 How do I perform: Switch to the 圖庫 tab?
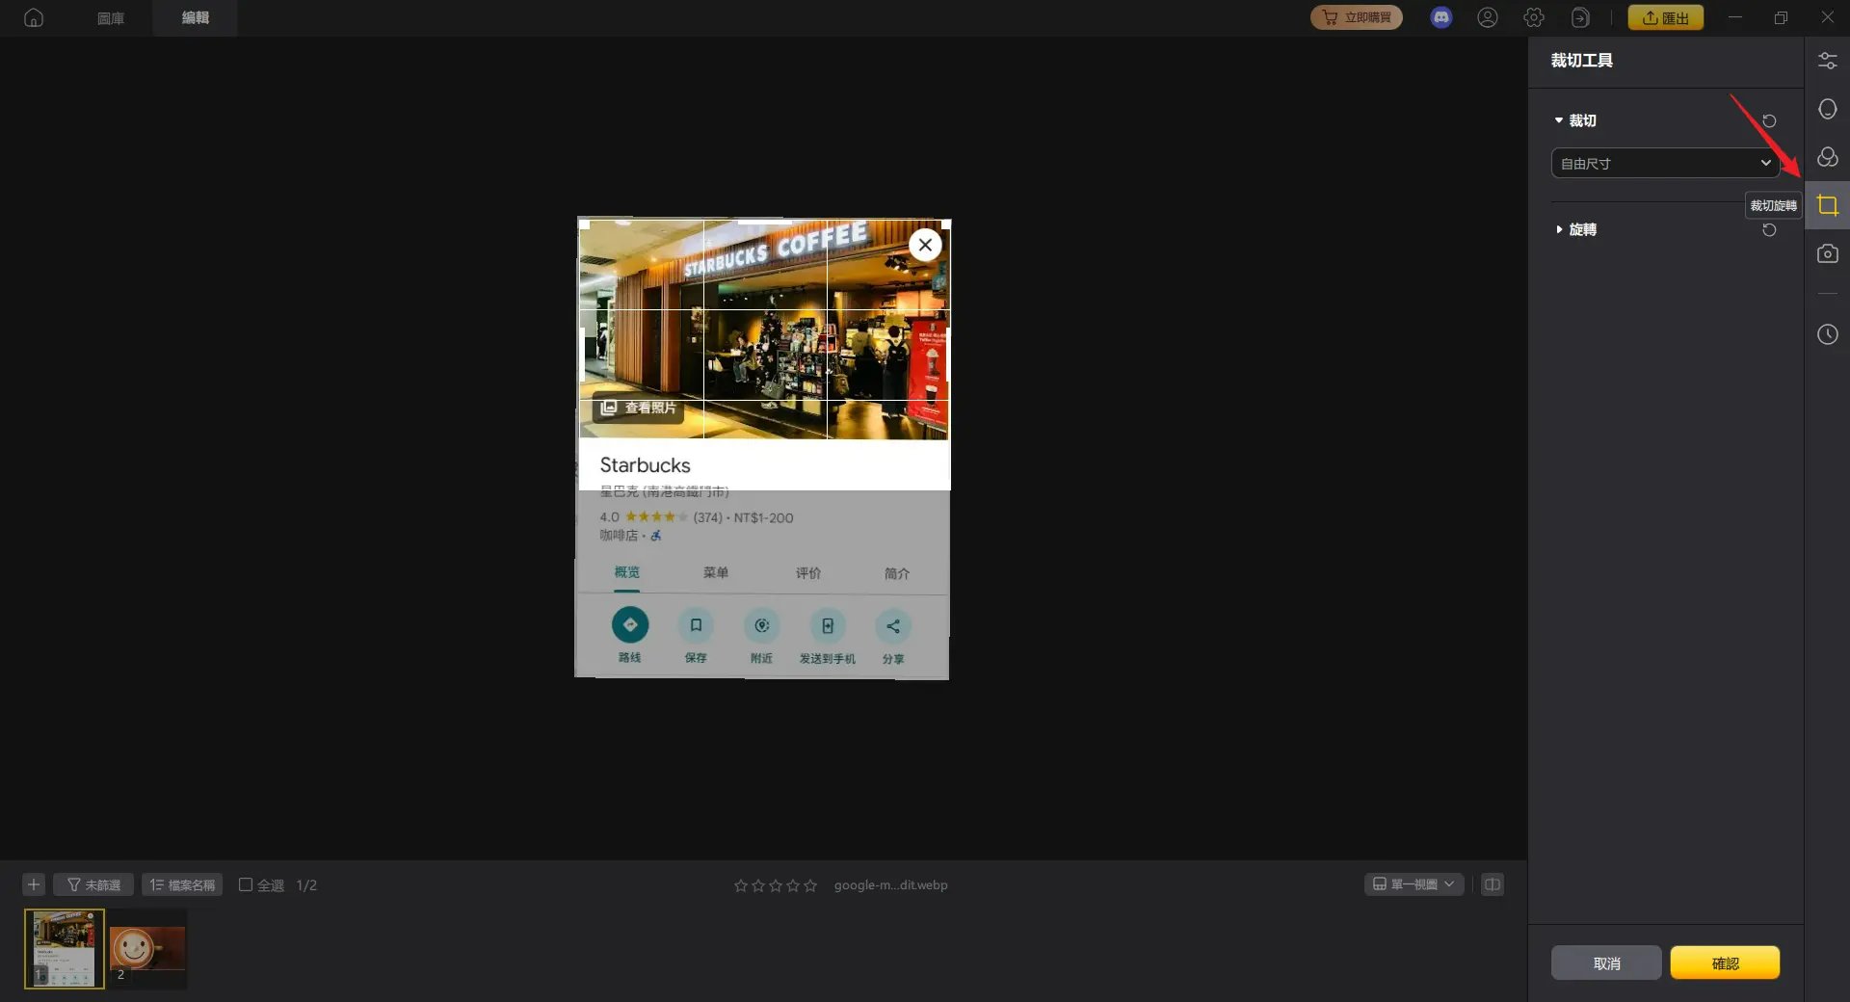pos(110,17)
